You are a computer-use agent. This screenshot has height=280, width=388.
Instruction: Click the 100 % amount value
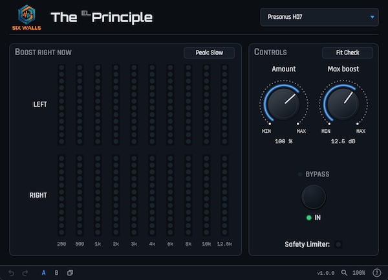[284, 141]
